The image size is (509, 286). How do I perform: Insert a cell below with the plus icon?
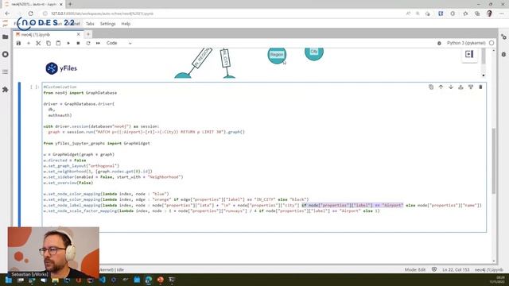29,43
